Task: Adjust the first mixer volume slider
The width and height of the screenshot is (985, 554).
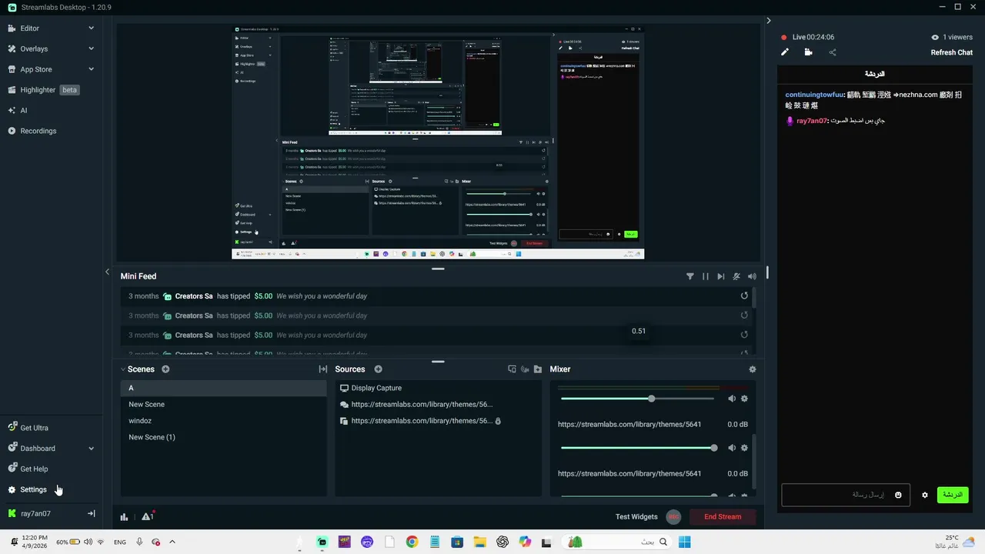Action: [637, 399]
